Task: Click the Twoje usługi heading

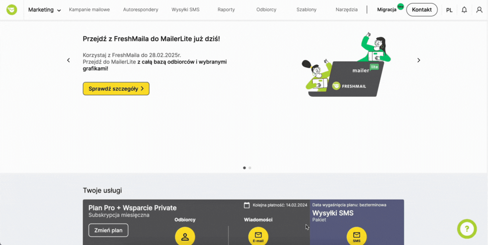Action: click(x=102, y=190)
